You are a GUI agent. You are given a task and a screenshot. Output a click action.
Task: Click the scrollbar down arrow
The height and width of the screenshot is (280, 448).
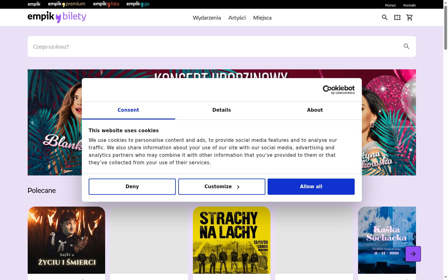point(446,277)
